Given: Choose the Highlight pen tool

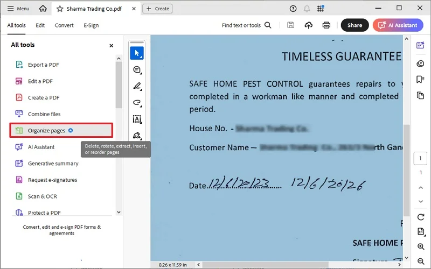Looking at the screenshot, I should (137, 86).
